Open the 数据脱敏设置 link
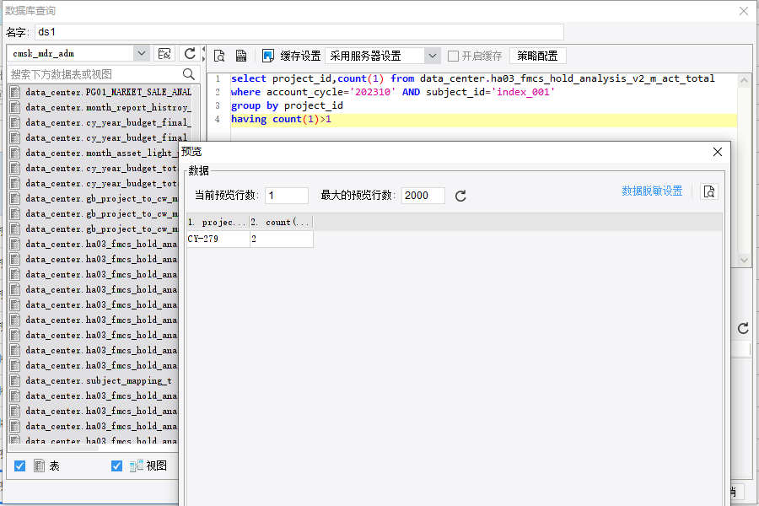 click(x=652, y=191)
